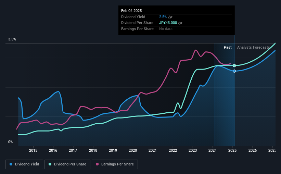Toggle the Dividend Per Share legend button
The image size is (281, 174).
(67, 164)
